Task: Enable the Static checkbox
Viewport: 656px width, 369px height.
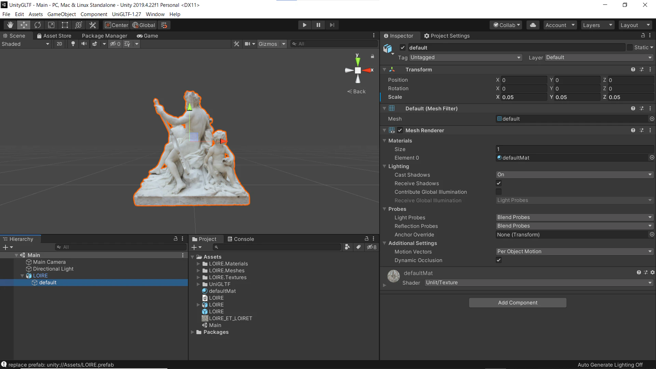Action: click(x=630, y=47)
